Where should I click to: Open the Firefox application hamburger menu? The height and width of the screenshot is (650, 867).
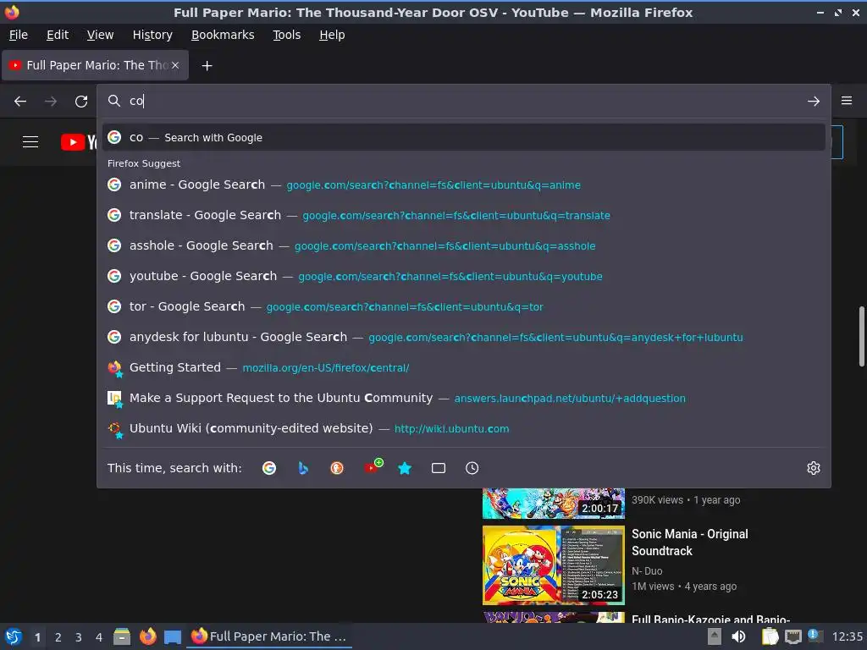tap(847, 101)
